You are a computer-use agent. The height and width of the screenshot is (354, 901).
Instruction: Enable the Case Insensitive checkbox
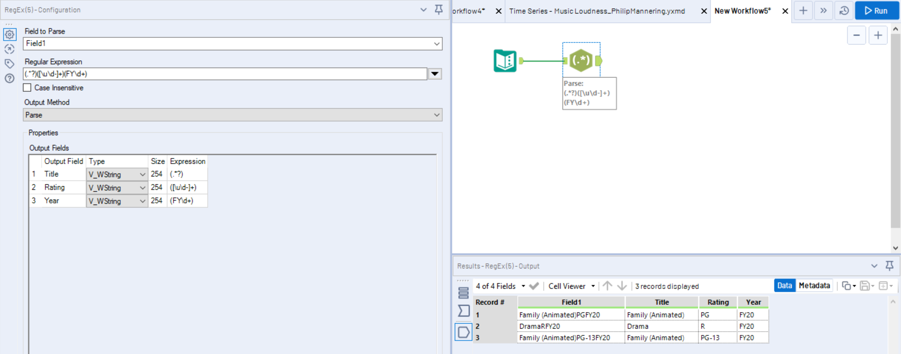coord(27,88)
